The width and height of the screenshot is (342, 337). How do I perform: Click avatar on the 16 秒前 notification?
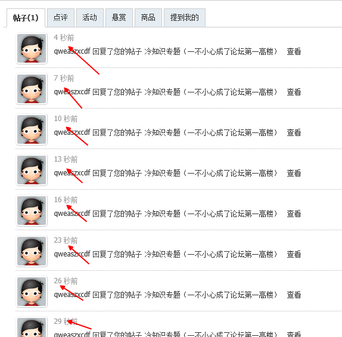32,211
